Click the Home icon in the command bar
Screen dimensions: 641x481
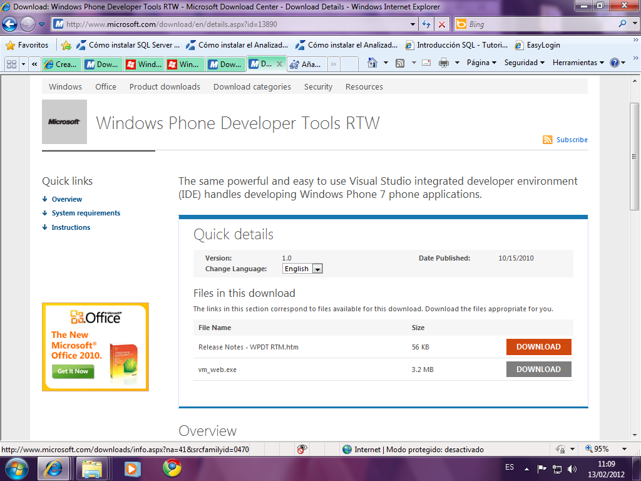click(x=372, y=63)
